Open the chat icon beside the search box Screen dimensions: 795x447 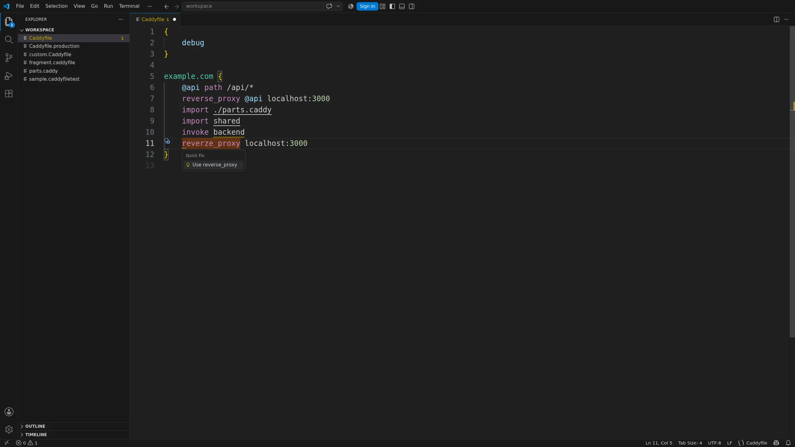click(329, 6)
